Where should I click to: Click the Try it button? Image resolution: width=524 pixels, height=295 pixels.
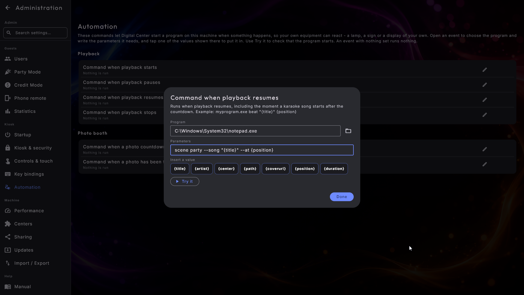(x=185, y=181)
